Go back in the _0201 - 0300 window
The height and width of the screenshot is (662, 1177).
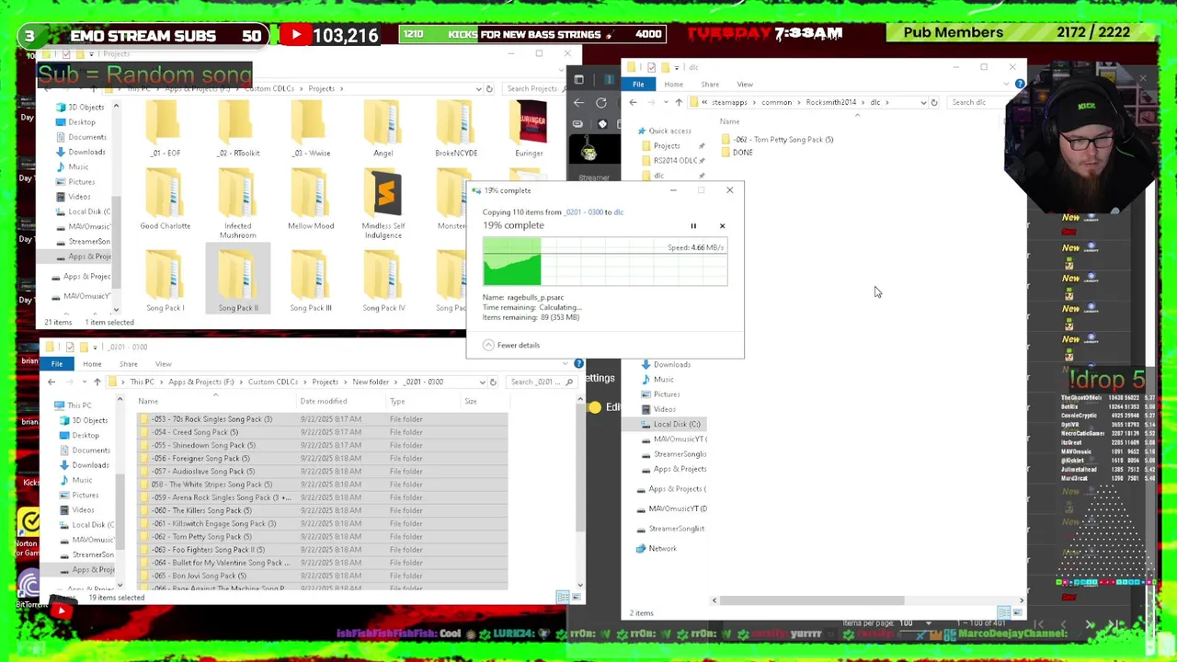point(51,382)
